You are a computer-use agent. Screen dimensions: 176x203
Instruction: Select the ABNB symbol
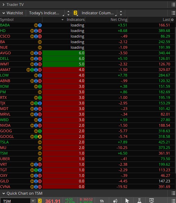point(5,81)
